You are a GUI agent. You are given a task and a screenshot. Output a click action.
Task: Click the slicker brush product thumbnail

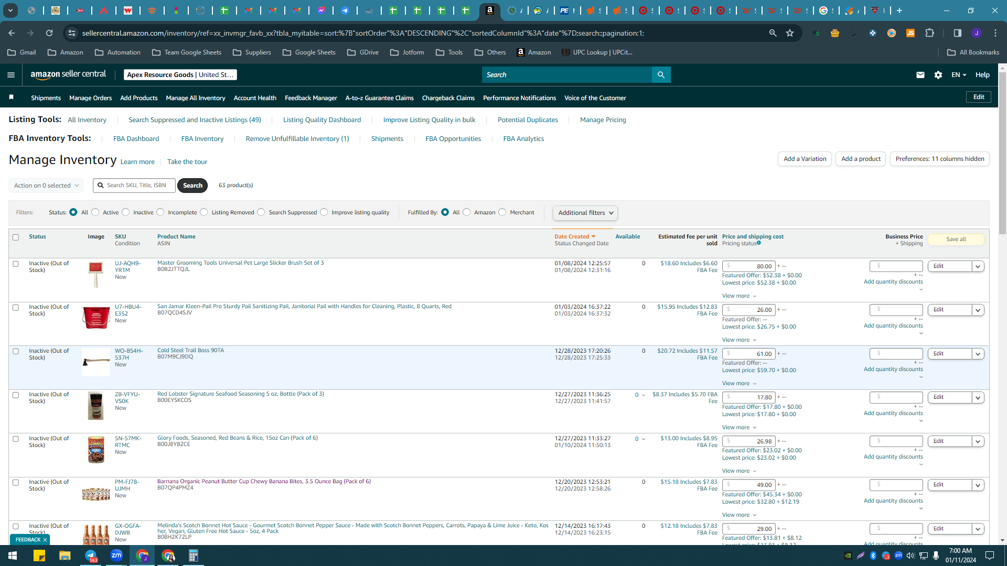(95, 275)
